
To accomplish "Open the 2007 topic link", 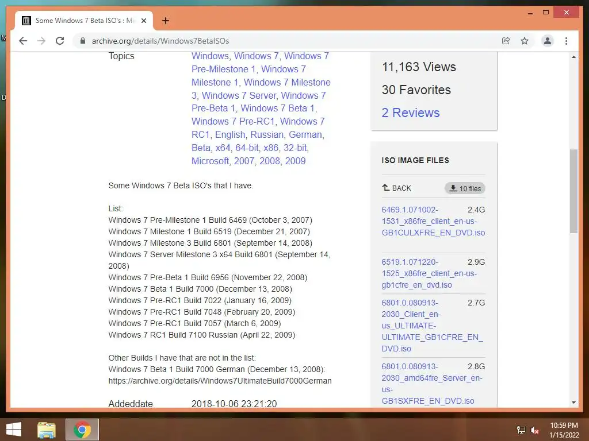I will (x=244, y=161).
